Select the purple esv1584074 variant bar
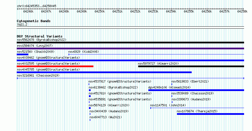This screenshot has width=252, height=131. 130,48
